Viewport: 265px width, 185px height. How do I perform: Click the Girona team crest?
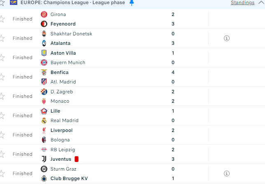tap(44, 14)
